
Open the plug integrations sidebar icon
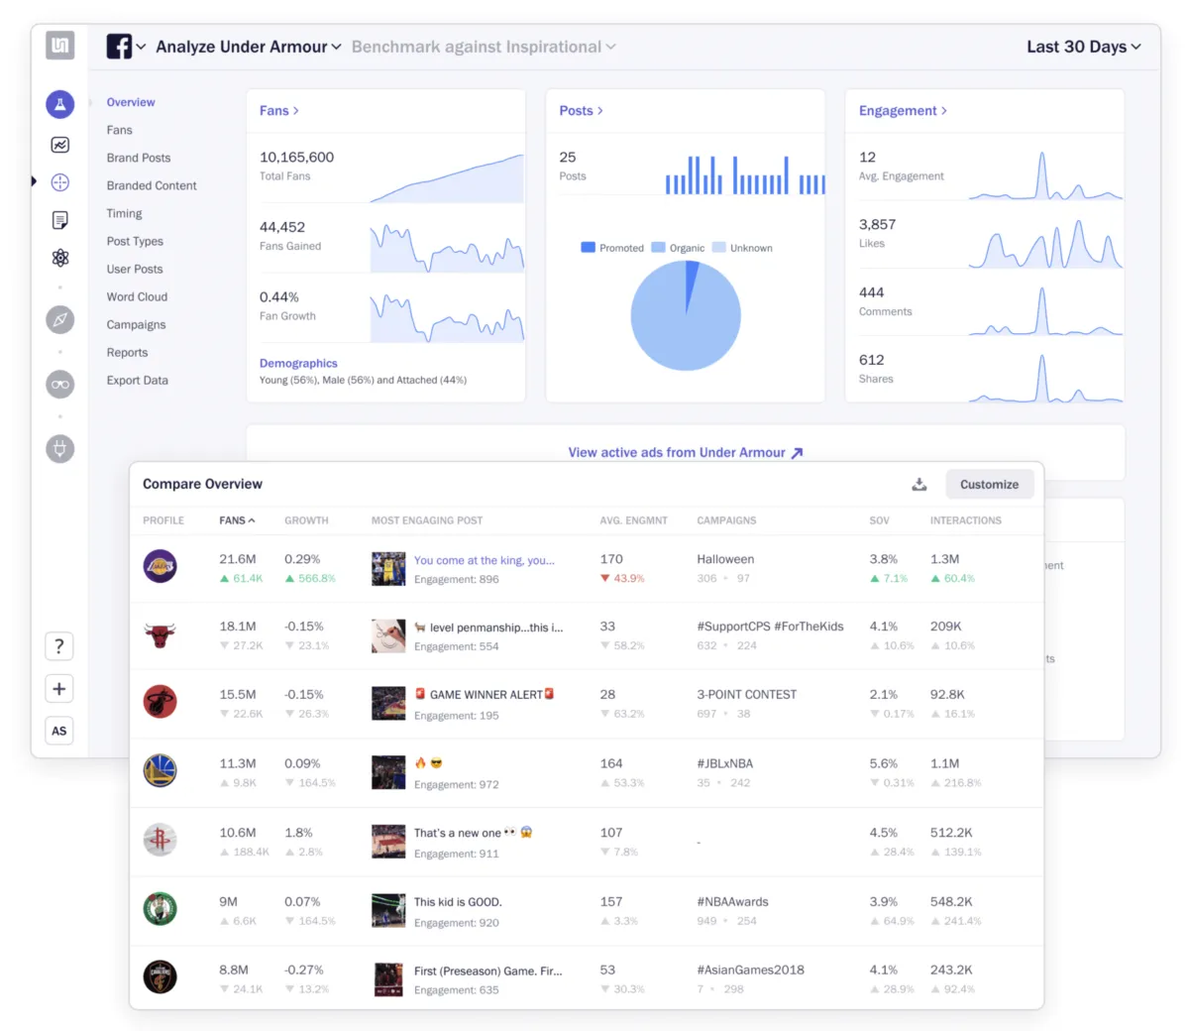click(59, 449)
